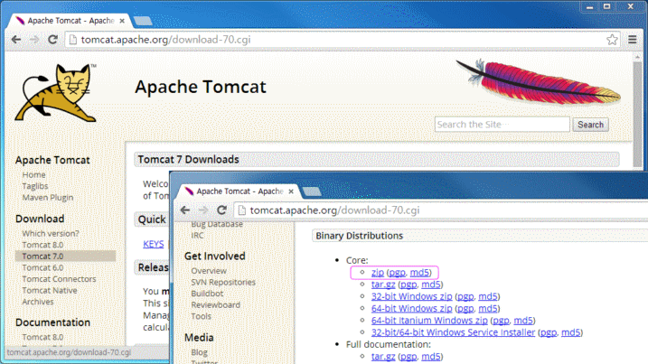Image resolution: width=648 pixels, height=364 pixels.
Task: Reload page in front browser window
Action: point(221,210)
